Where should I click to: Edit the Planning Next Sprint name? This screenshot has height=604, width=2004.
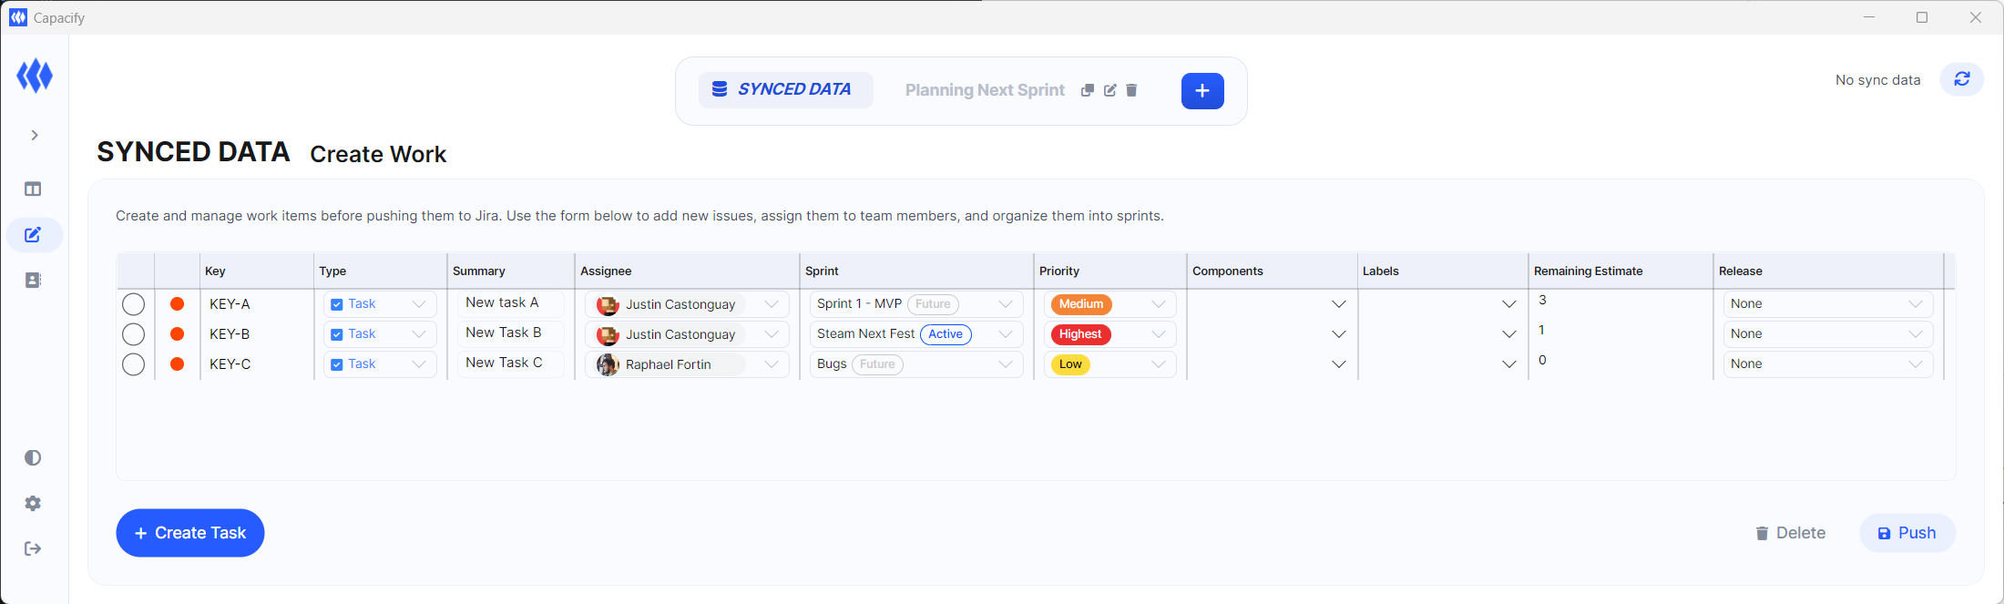[1109, 90]
